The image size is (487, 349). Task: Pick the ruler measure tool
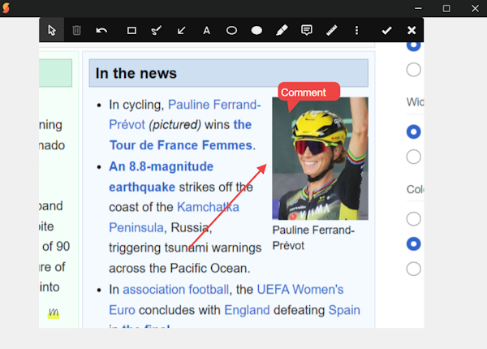[x=332, y=30]
